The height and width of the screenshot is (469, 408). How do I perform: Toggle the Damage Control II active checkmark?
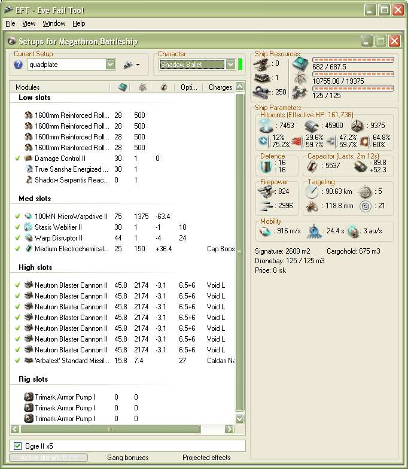[18, 158]
